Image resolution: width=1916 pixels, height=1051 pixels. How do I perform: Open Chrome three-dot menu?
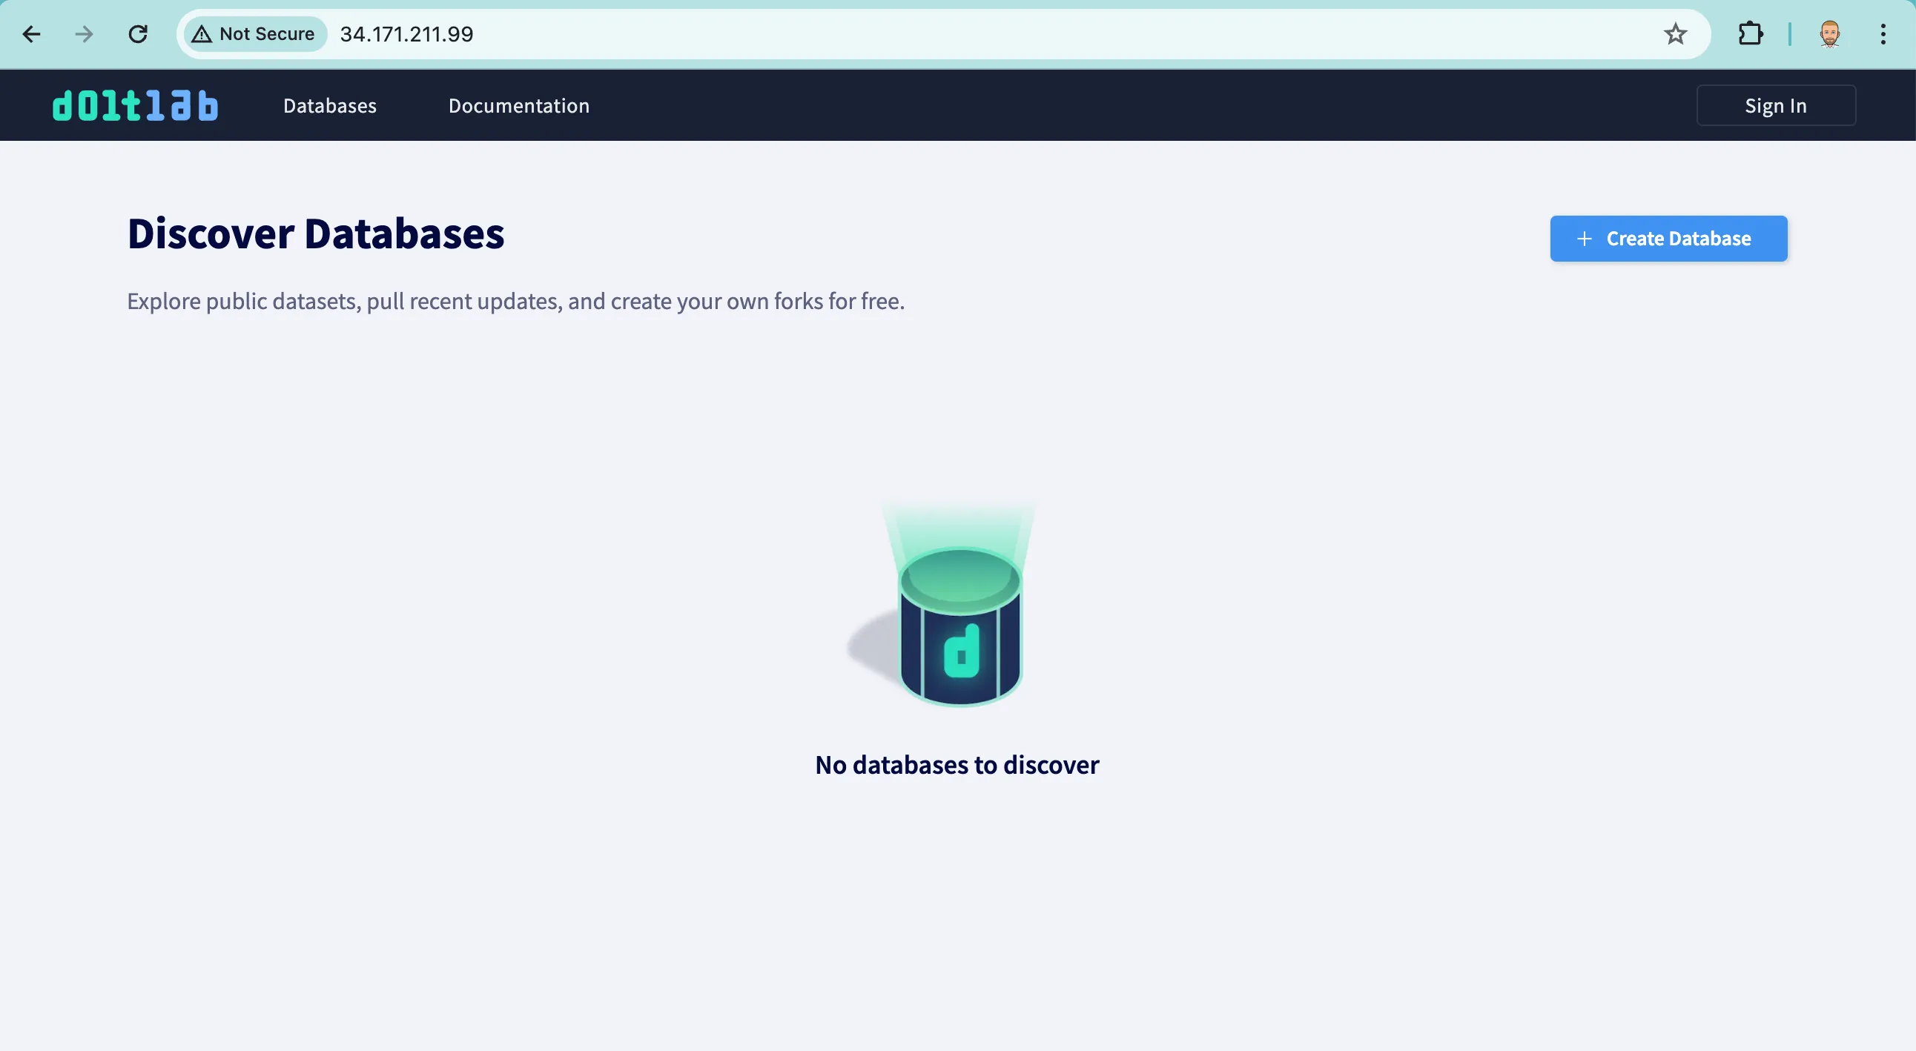(x=1883, y=34)
